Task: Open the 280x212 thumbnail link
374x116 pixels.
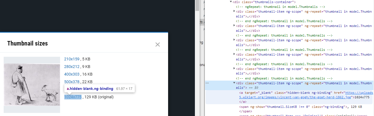Action: coord(72,67)
